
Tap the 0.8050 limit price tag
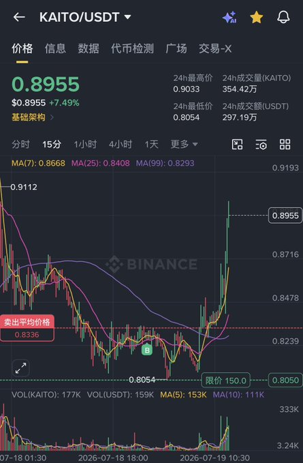click(x=285, y=380)
